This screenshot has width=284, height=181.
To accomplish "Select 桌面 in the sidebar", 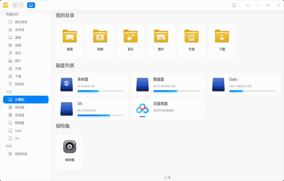I will tap(26, 37).
